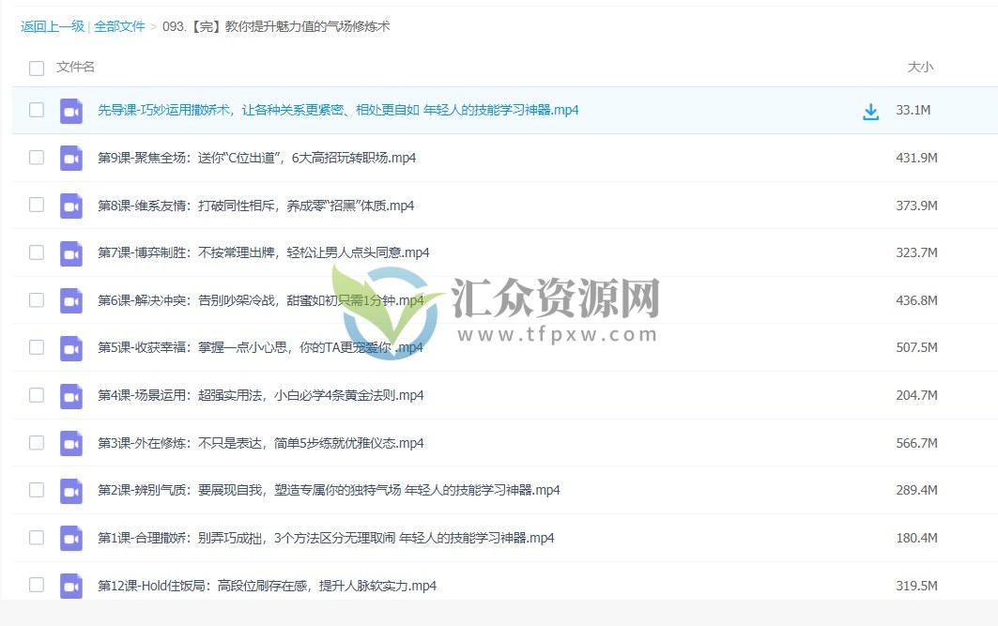Open 第12课-Hold住饭局 video file
This screenshot has width=998, height=626.
pyautogui.click(x=266, y=585)
